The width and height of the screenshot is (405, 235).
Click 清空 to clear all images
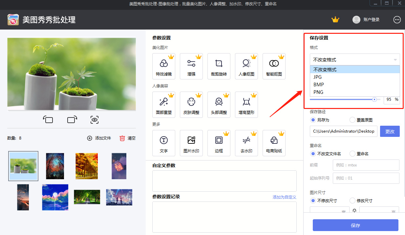click(127, 138)
